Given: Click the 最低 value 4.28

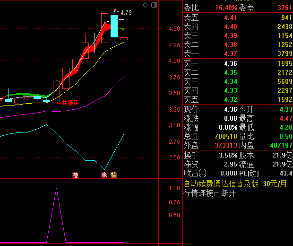Looking at the screenshot, I should coord(286,127).
